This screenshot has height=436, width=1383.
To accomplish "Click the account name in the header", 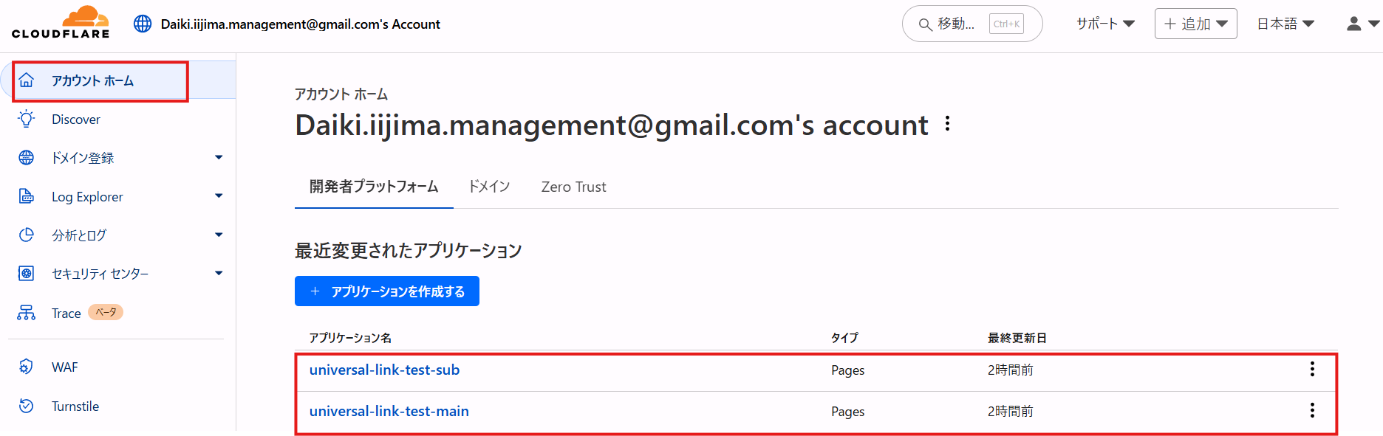I will (301, 24).
